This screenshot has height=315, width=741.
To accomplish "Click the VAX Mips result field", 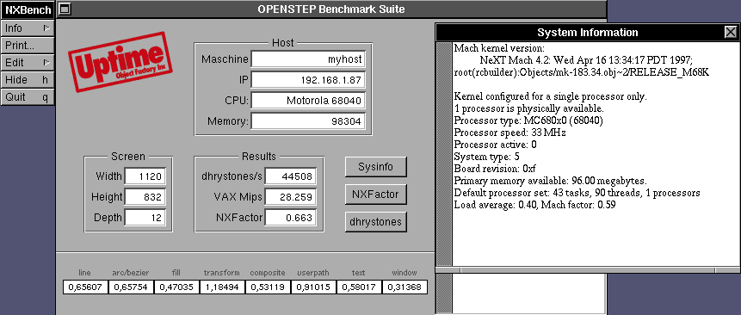I will coord(290,197).
